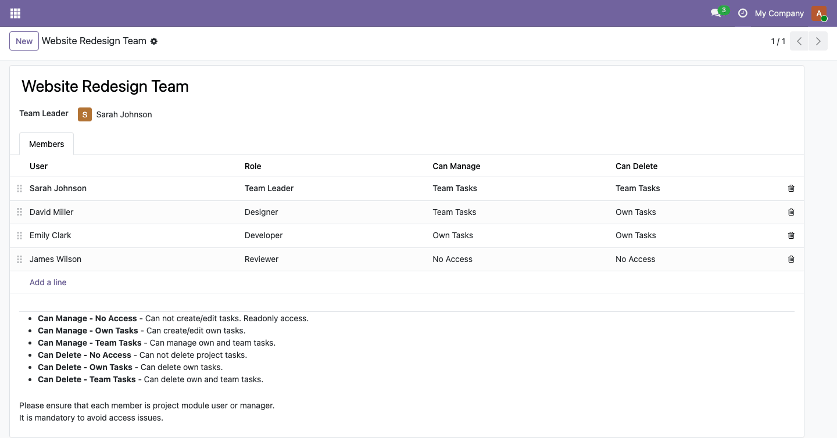Delete the David Miller member row
This screenshot has width=837, height=438.
[791, 212]
